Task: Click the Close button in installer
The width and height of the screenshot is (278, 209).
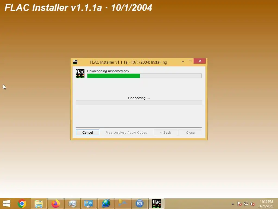Action: coord(190,133)
